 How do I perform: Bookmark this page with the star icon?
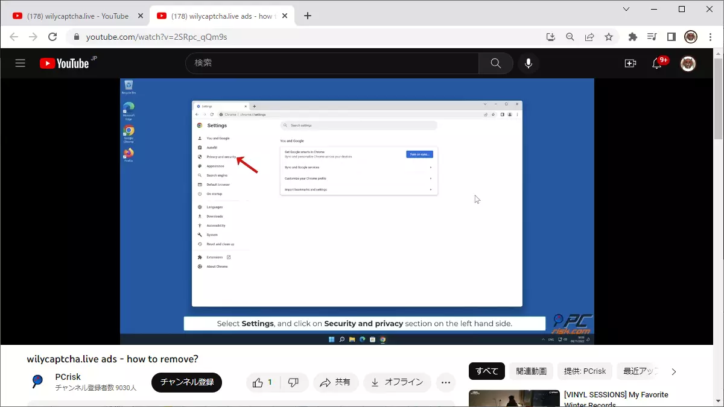click(609, 37)
